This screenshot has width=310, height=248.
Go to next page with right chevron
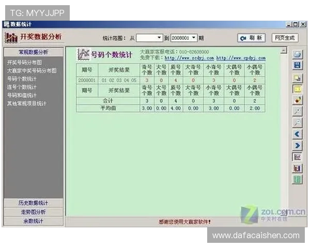tap(298, 146)
